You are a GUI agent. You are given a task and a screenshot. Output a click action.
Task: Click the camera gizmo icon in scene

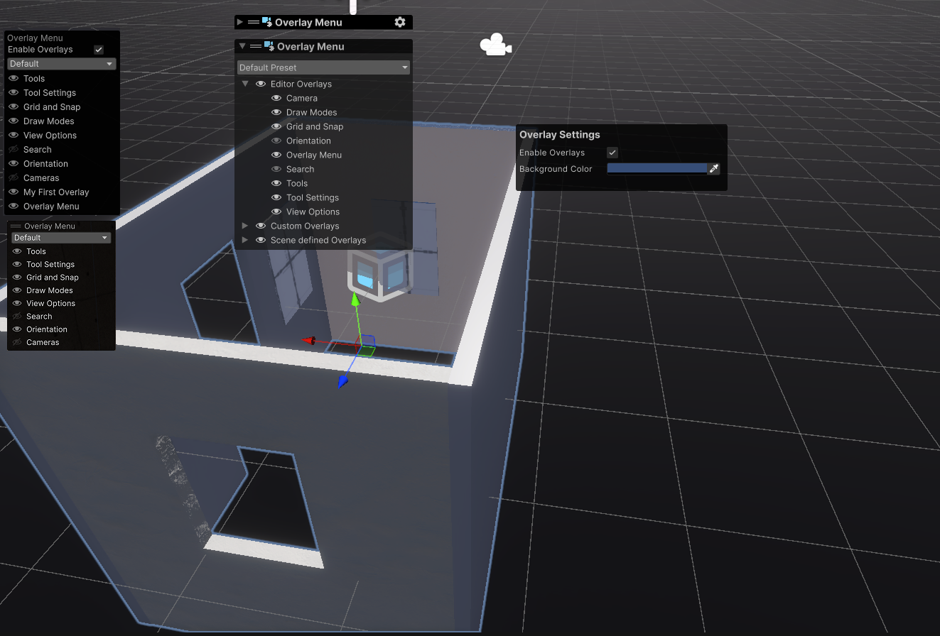coord(495,45)
